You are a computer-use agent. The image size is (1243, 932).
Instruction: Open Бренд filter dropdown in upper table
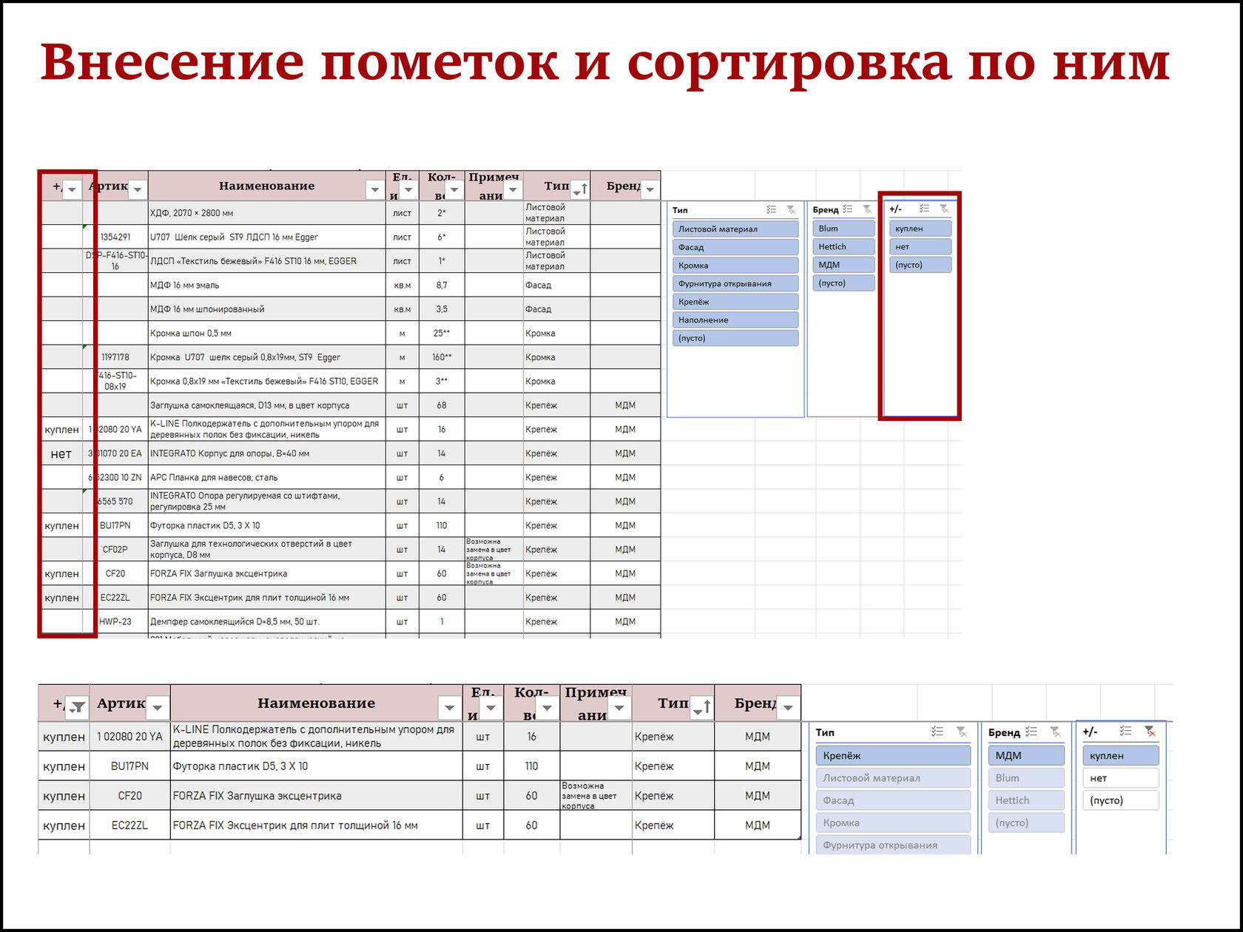point(650,189)
